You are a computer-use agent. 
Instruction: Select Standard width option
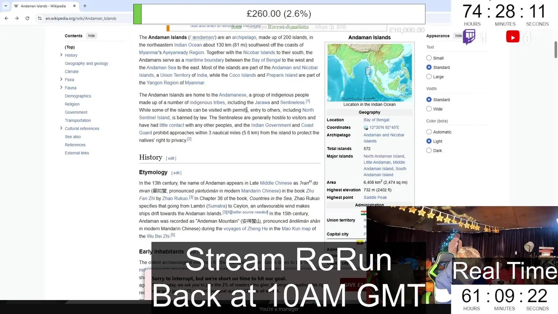(x=429, y=99)
